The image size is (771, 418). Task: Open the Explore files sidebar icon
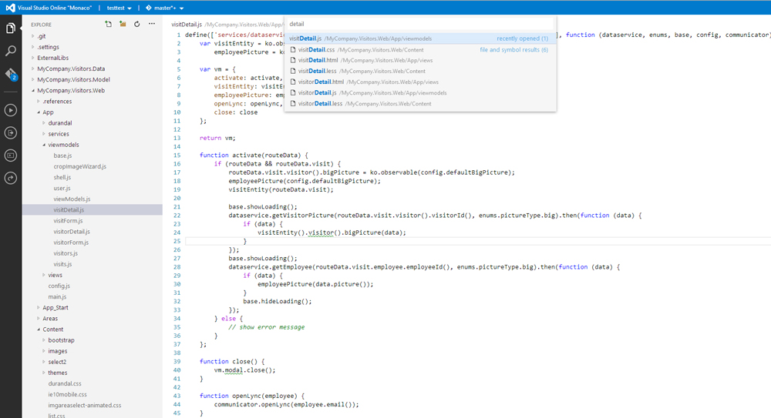[11, 28]
